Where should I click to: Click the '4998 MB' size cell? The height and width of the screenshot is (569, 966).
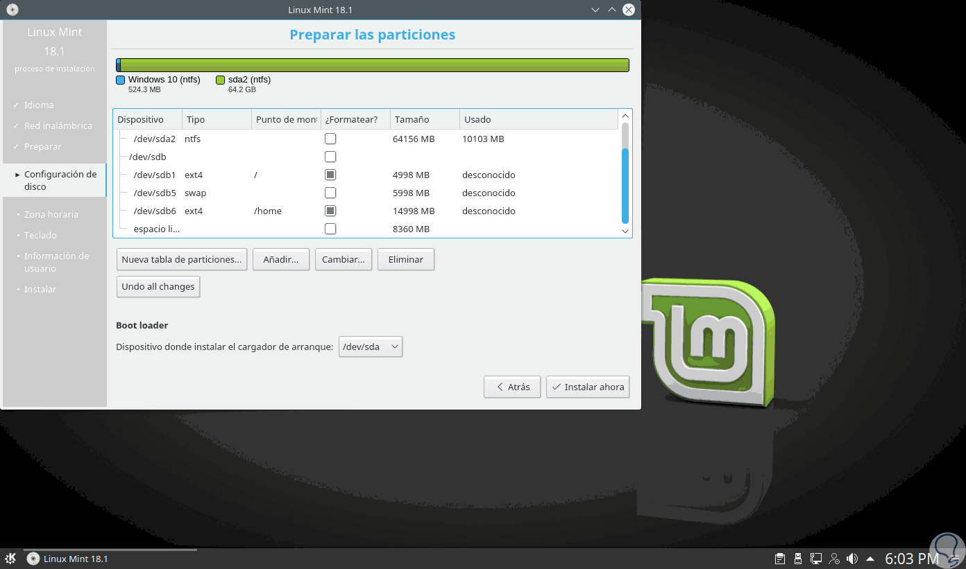[x=411, y=175]
